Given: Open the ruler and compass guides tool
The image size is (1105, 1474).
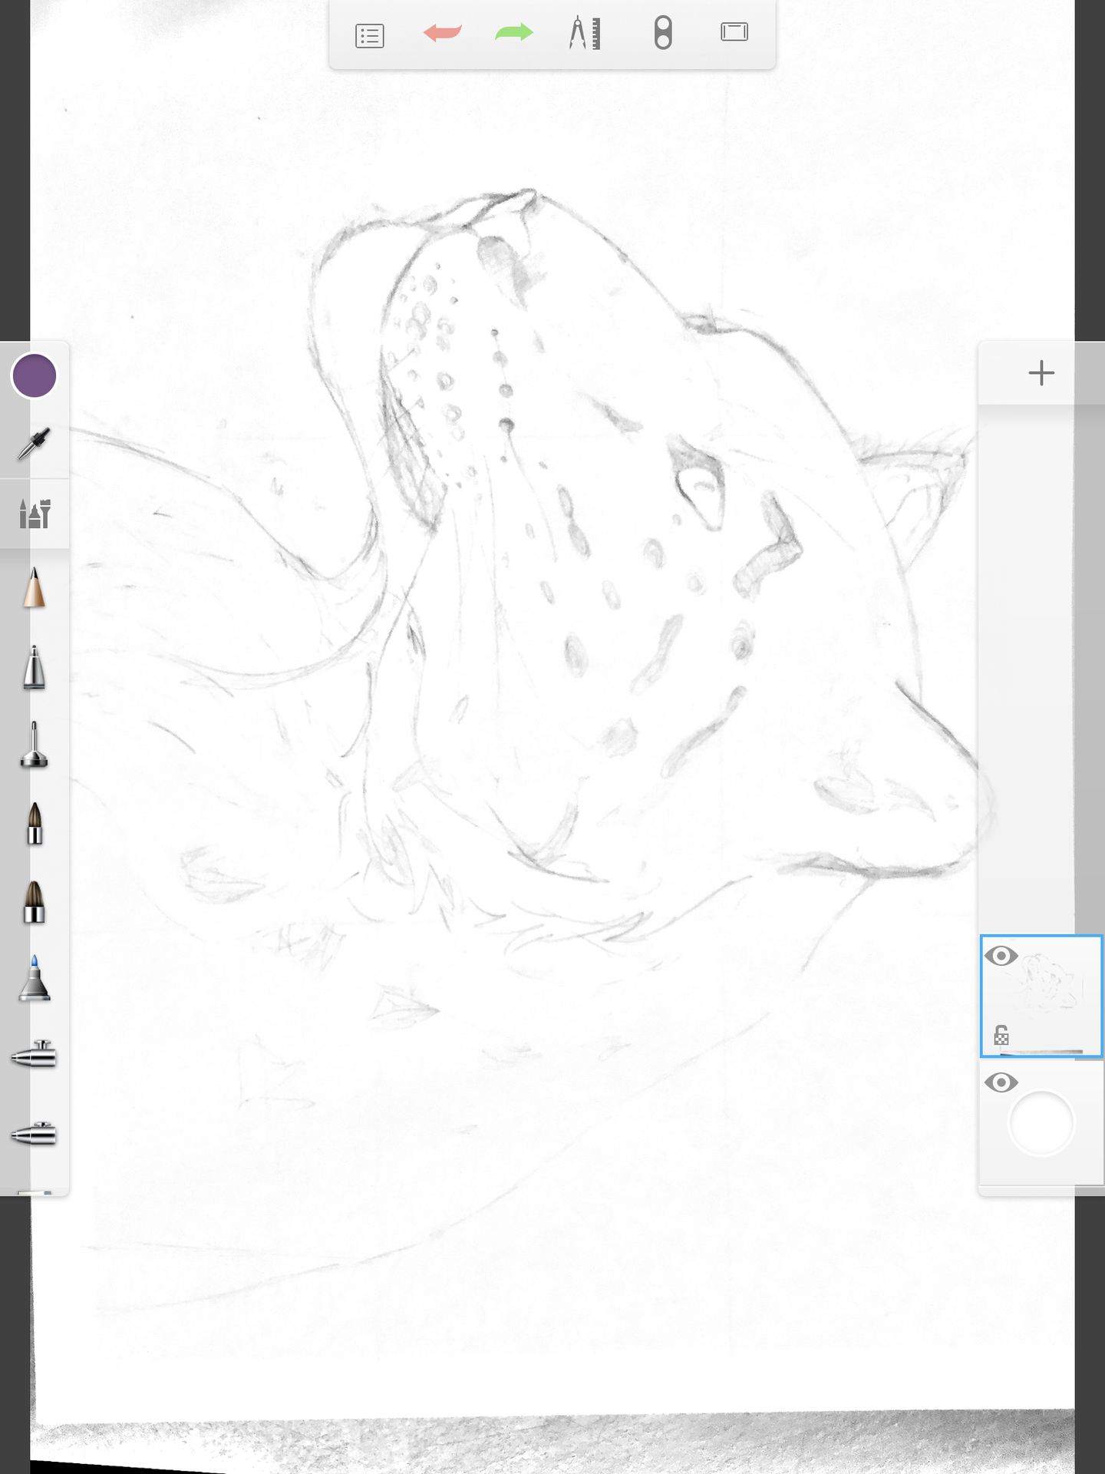Looking at the screenshot, I should click(x=585, y=33).
